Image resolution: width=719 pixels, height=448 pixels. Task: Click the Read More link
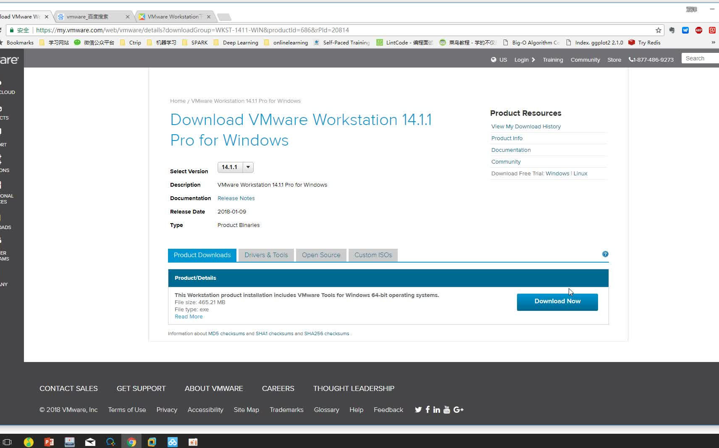(189, 317)
